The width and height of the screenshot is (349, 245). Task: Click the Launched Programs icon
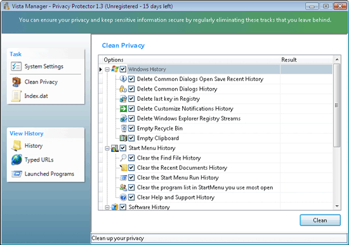pyautogui.click(x=16, y=174)
